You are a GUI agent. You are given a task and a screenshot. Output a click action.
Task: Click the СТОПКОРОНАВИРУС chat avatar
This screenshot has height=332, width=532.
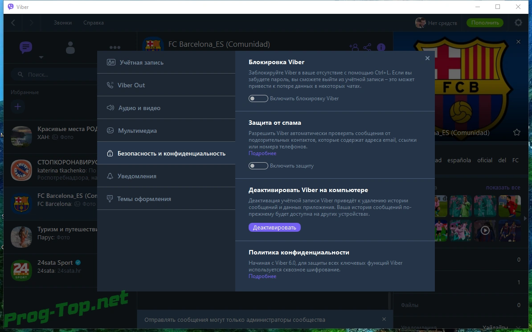[21, 170]
